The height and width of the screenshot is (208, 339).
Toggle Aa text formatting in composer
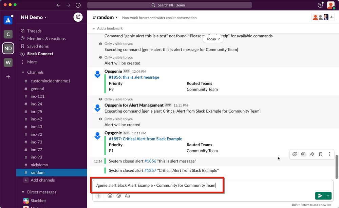tap(127, 196)
